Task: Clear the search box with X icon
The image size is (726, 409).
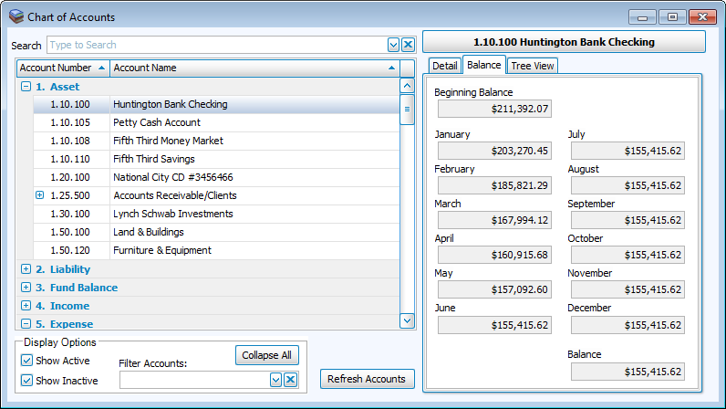Action: (408, 45)
